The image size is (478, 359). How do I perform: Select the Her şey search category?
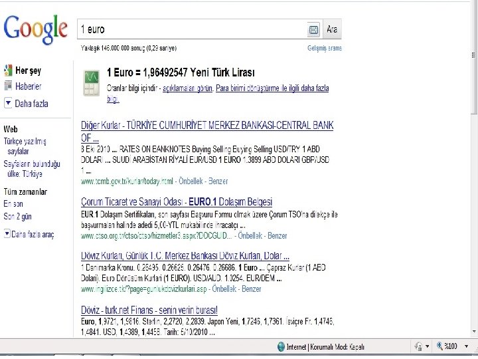(x=28, y=70)
